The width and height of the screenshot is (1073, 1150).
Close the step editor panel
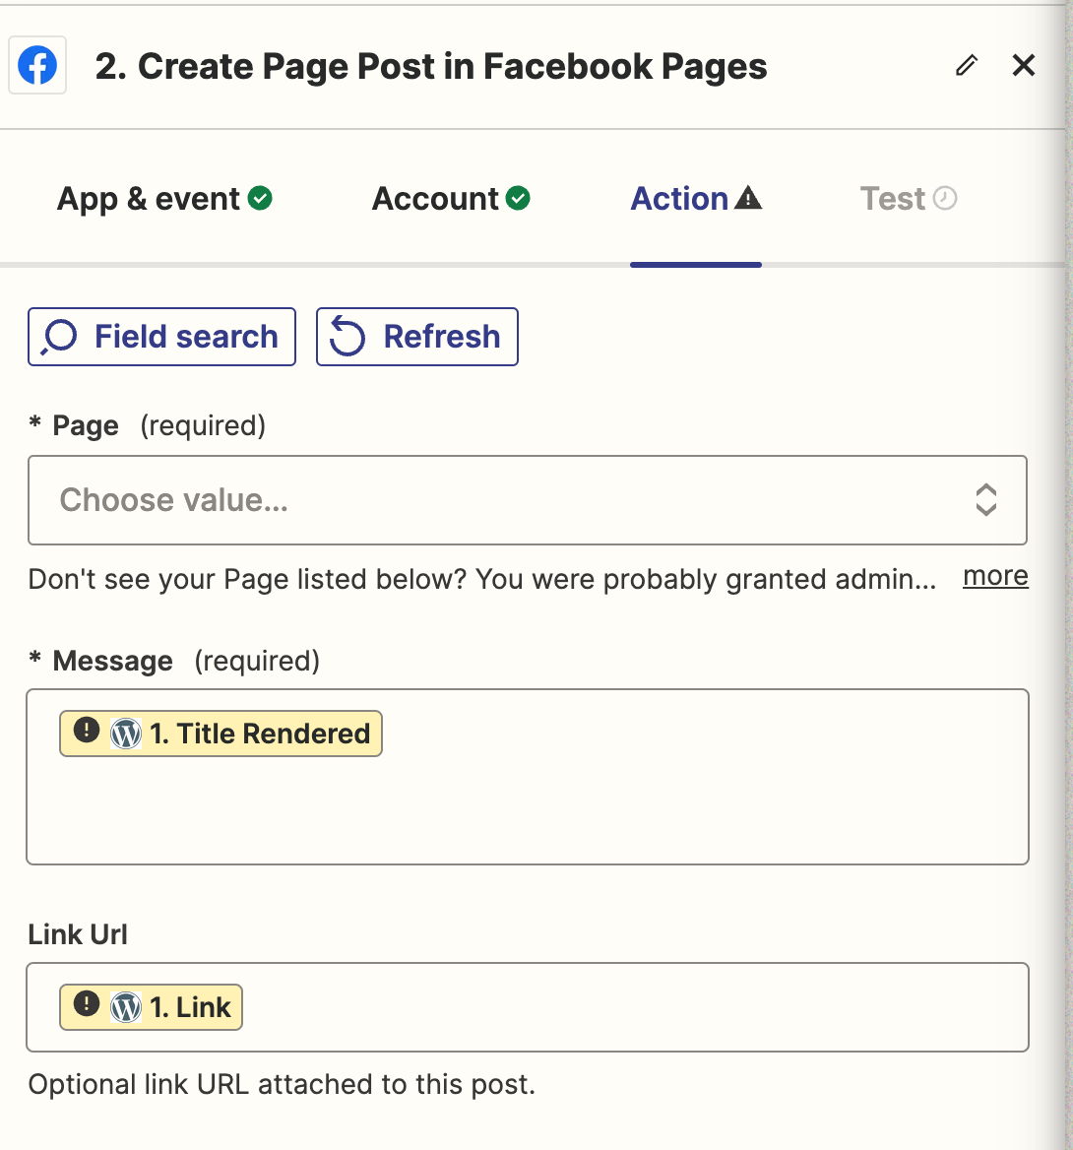click(1023, 65)
